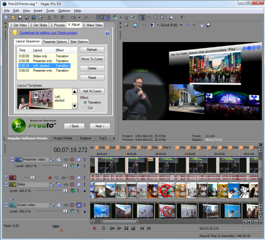Click the Save project icon in toolbar

point(20,17)
